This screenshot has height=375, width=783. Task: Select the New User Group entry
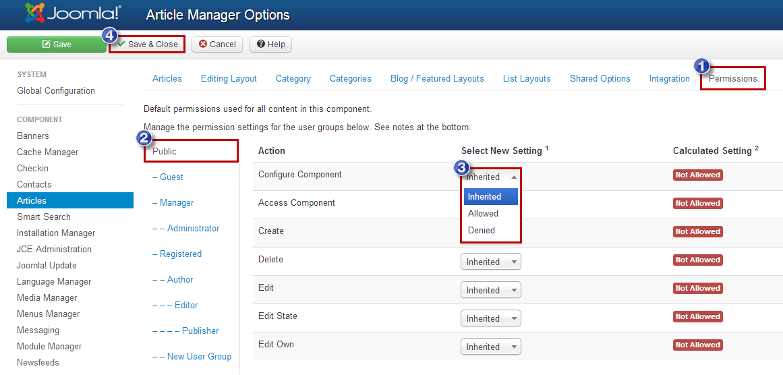[192, 357]
